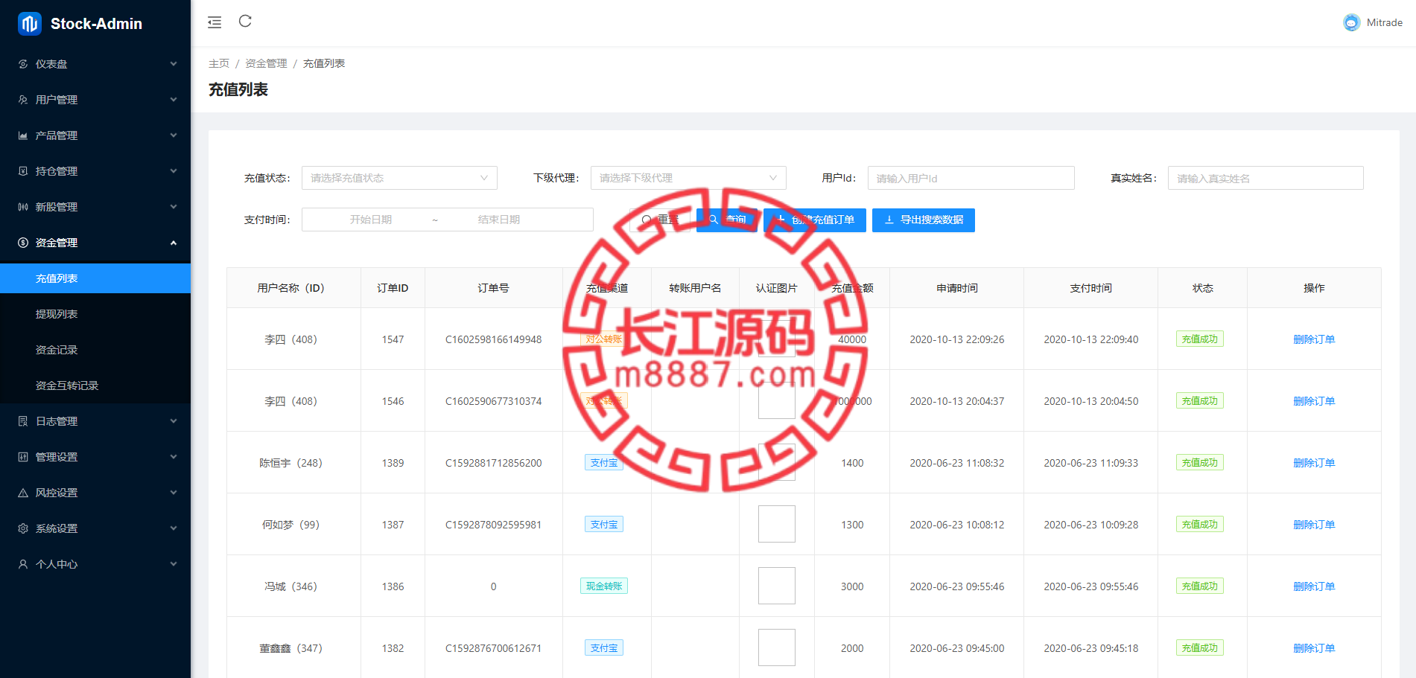This screenshot has height=678, width=1416.
Task: Open the 资金记录 menu item
Action: tap(95, 350)
